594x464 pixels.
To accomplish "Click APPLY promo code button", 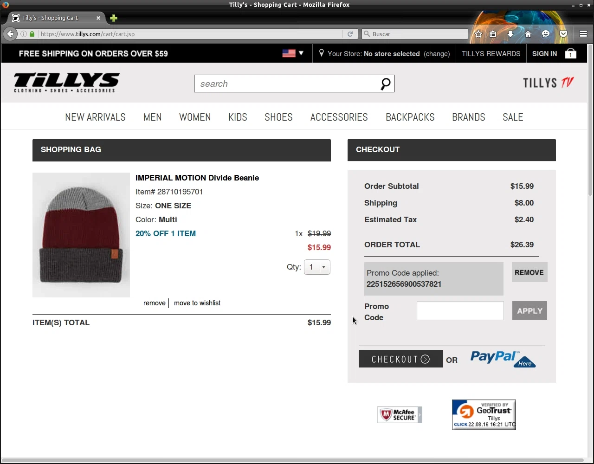I will (529, 311).
